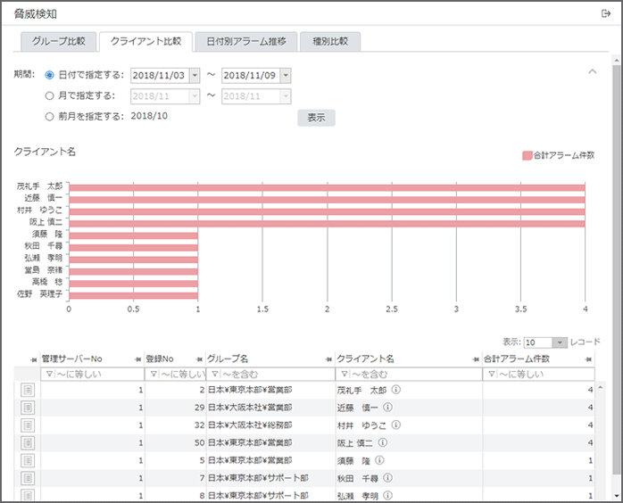623x503 pixels.
Task: Focus the クライアント名 filter field
Action: pyautogui.click(x=409, y=374)
